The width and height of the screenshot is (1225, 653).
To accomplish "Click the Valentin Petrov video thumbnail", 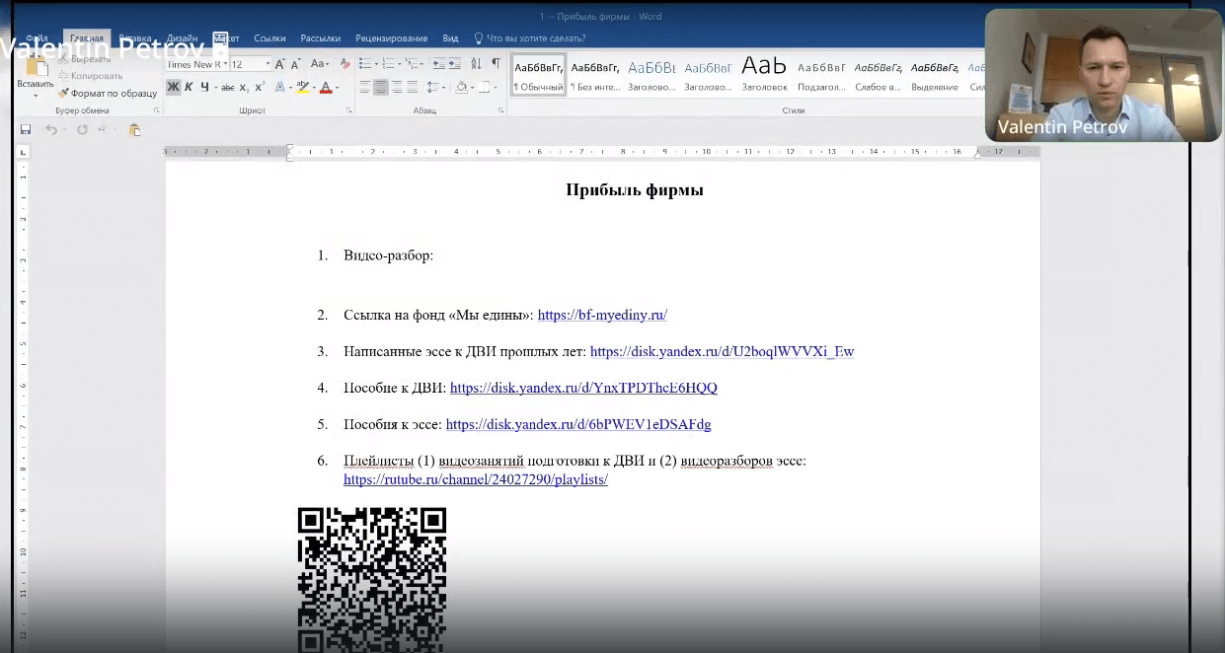I will pos(1102,75).
